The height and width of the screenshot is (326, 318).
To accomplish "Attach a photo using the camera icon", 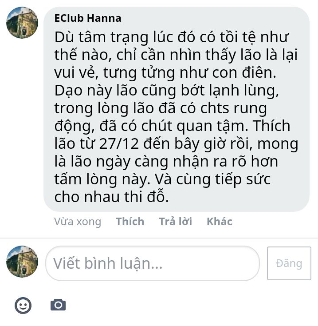I will [58, 305].
